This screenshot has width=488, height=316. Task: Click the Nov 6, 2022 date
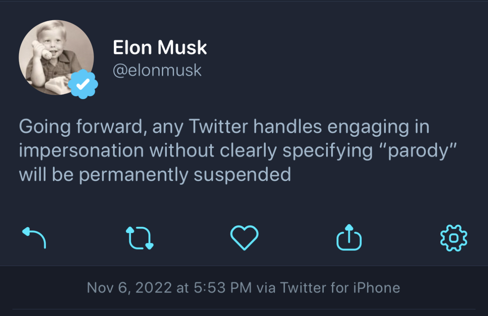coord(129,287)
